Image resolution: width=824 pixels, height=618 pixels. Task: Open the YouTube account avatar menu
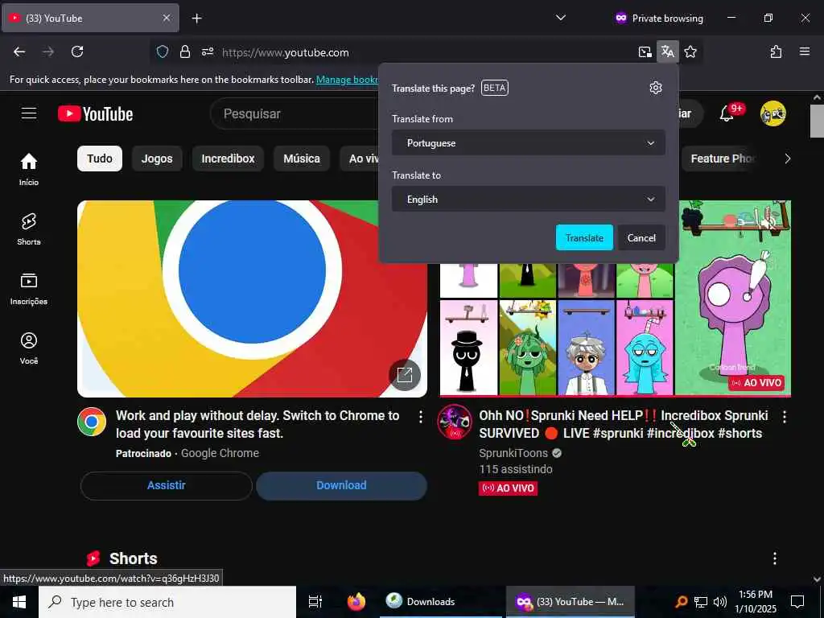pyautogui.click(x=772, y=113)
